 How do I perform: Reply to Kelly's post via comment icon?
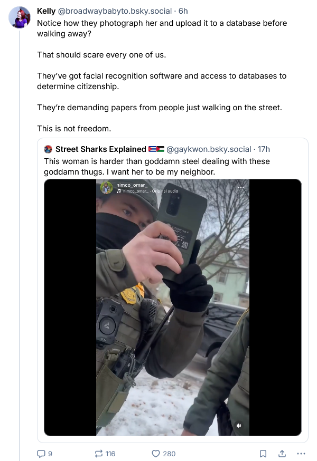click(41, 454)
